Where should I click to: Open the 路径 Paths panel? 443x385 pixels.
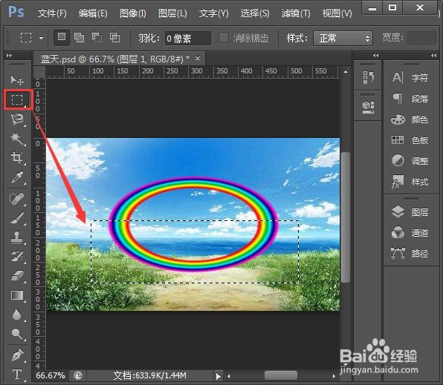(410, 254)
